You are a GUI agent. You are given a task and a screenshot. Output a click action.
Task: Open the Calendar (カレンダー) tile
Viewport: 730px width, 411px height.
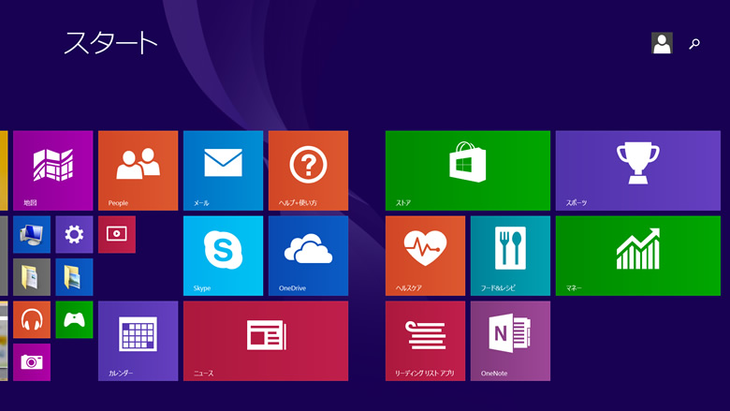click(x=138, y=340)
